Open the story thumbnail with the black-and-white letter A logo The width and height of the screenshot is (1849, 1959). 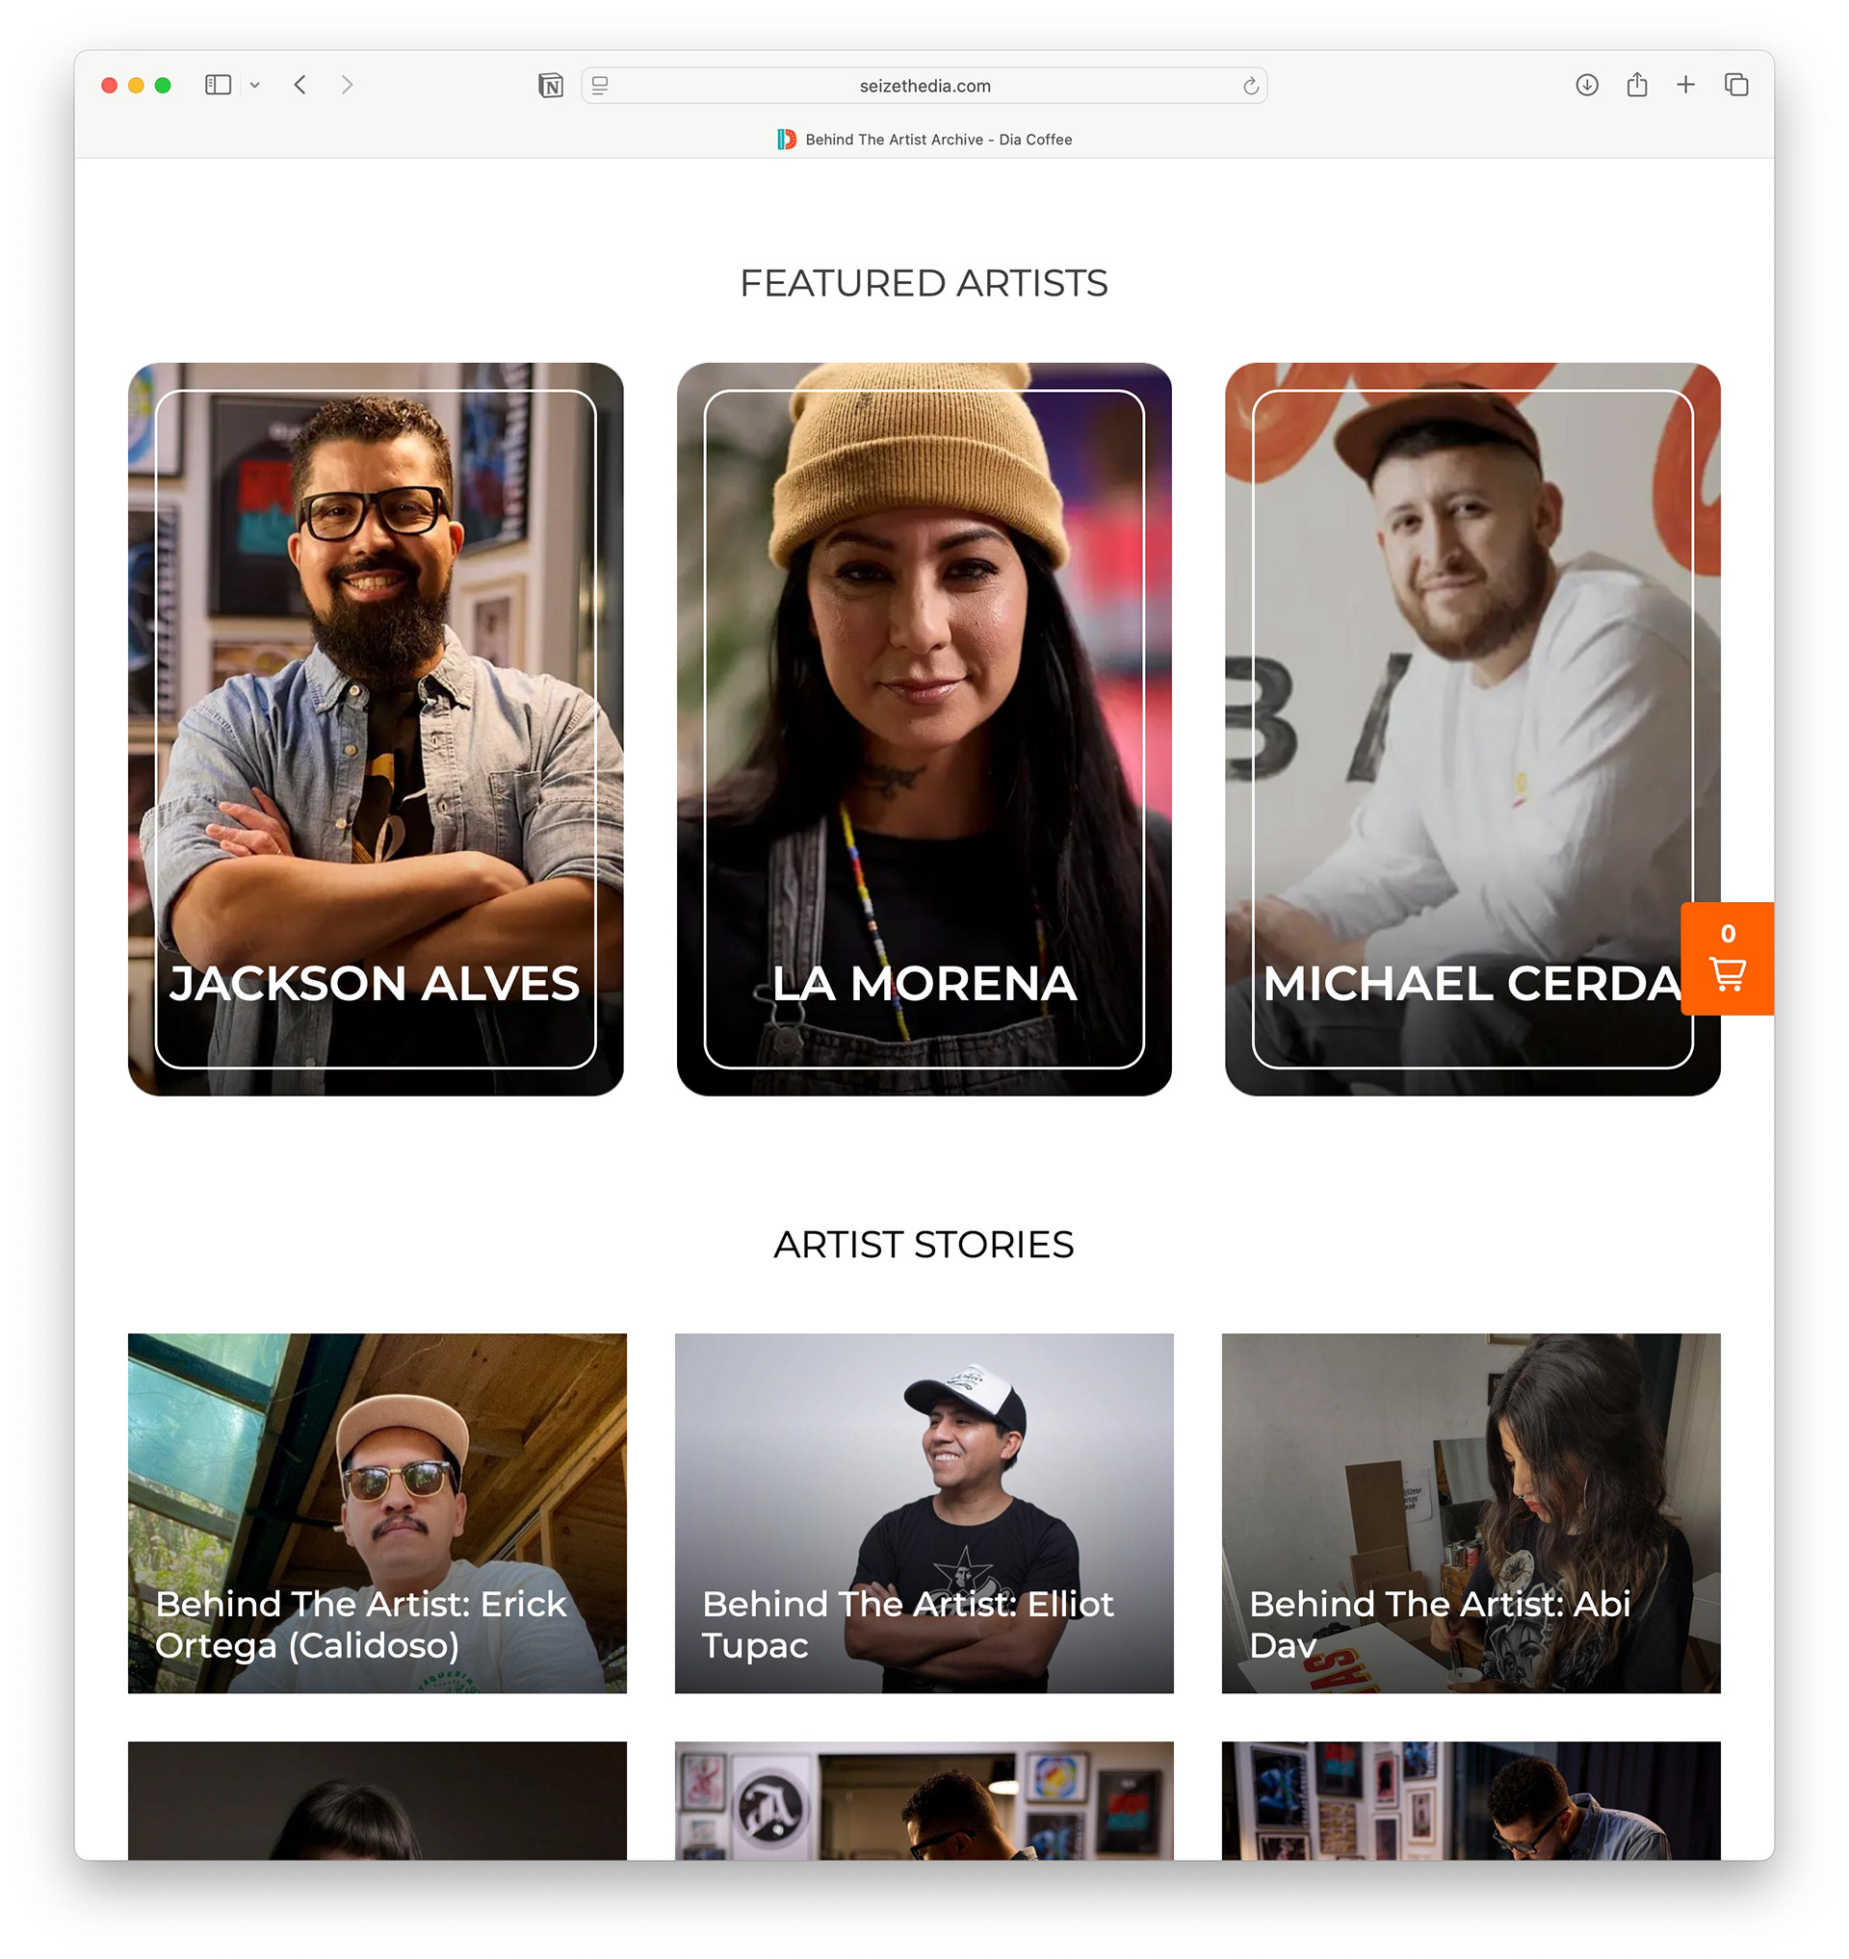click(924, 1800)
